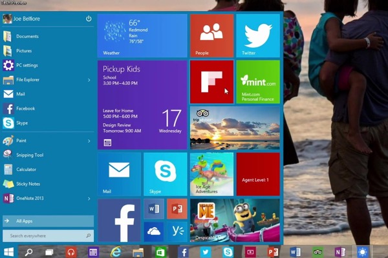
Task: Open the TripAdvisor tile
Action: [235, 128]
